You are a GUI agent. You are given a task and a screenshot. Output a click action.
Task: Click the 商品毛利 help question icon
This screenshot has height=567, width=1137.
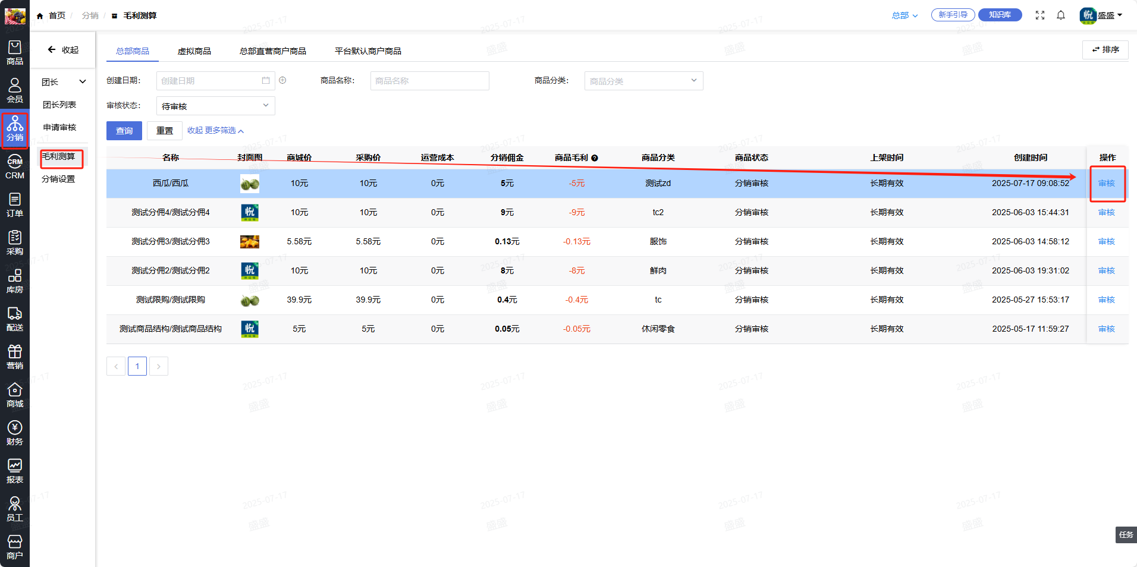click(x=595, y=158)
